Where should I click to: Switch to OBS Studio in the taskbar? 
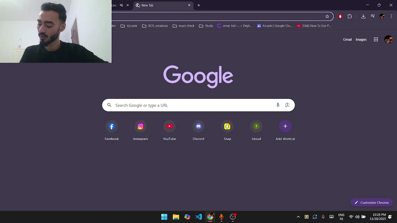pyautogui.click(x=233, y=217)
